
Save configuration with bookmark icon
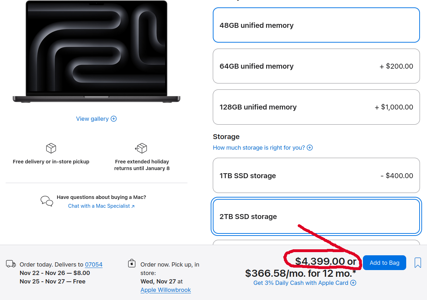click(x=418, y=263)
